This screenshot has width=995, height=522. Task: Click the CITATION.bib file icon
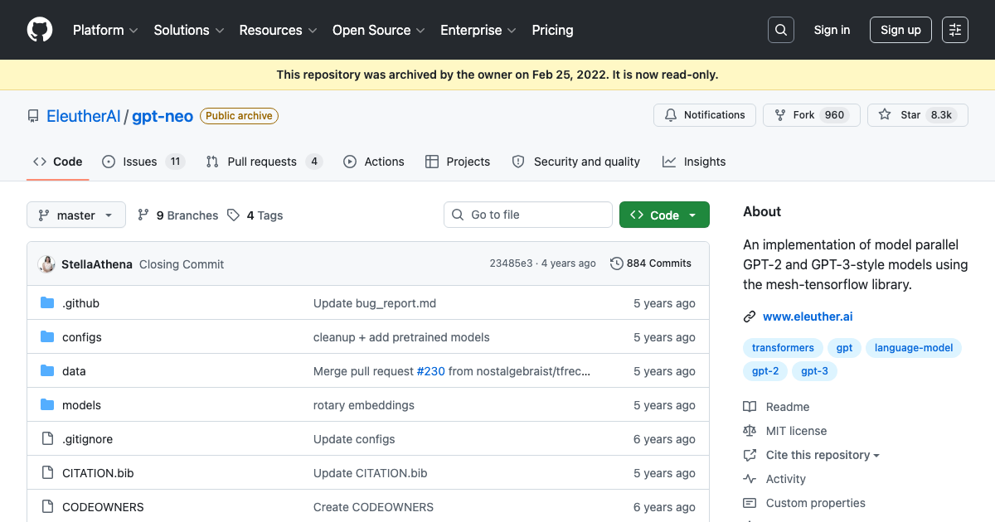tap(47, 473)
